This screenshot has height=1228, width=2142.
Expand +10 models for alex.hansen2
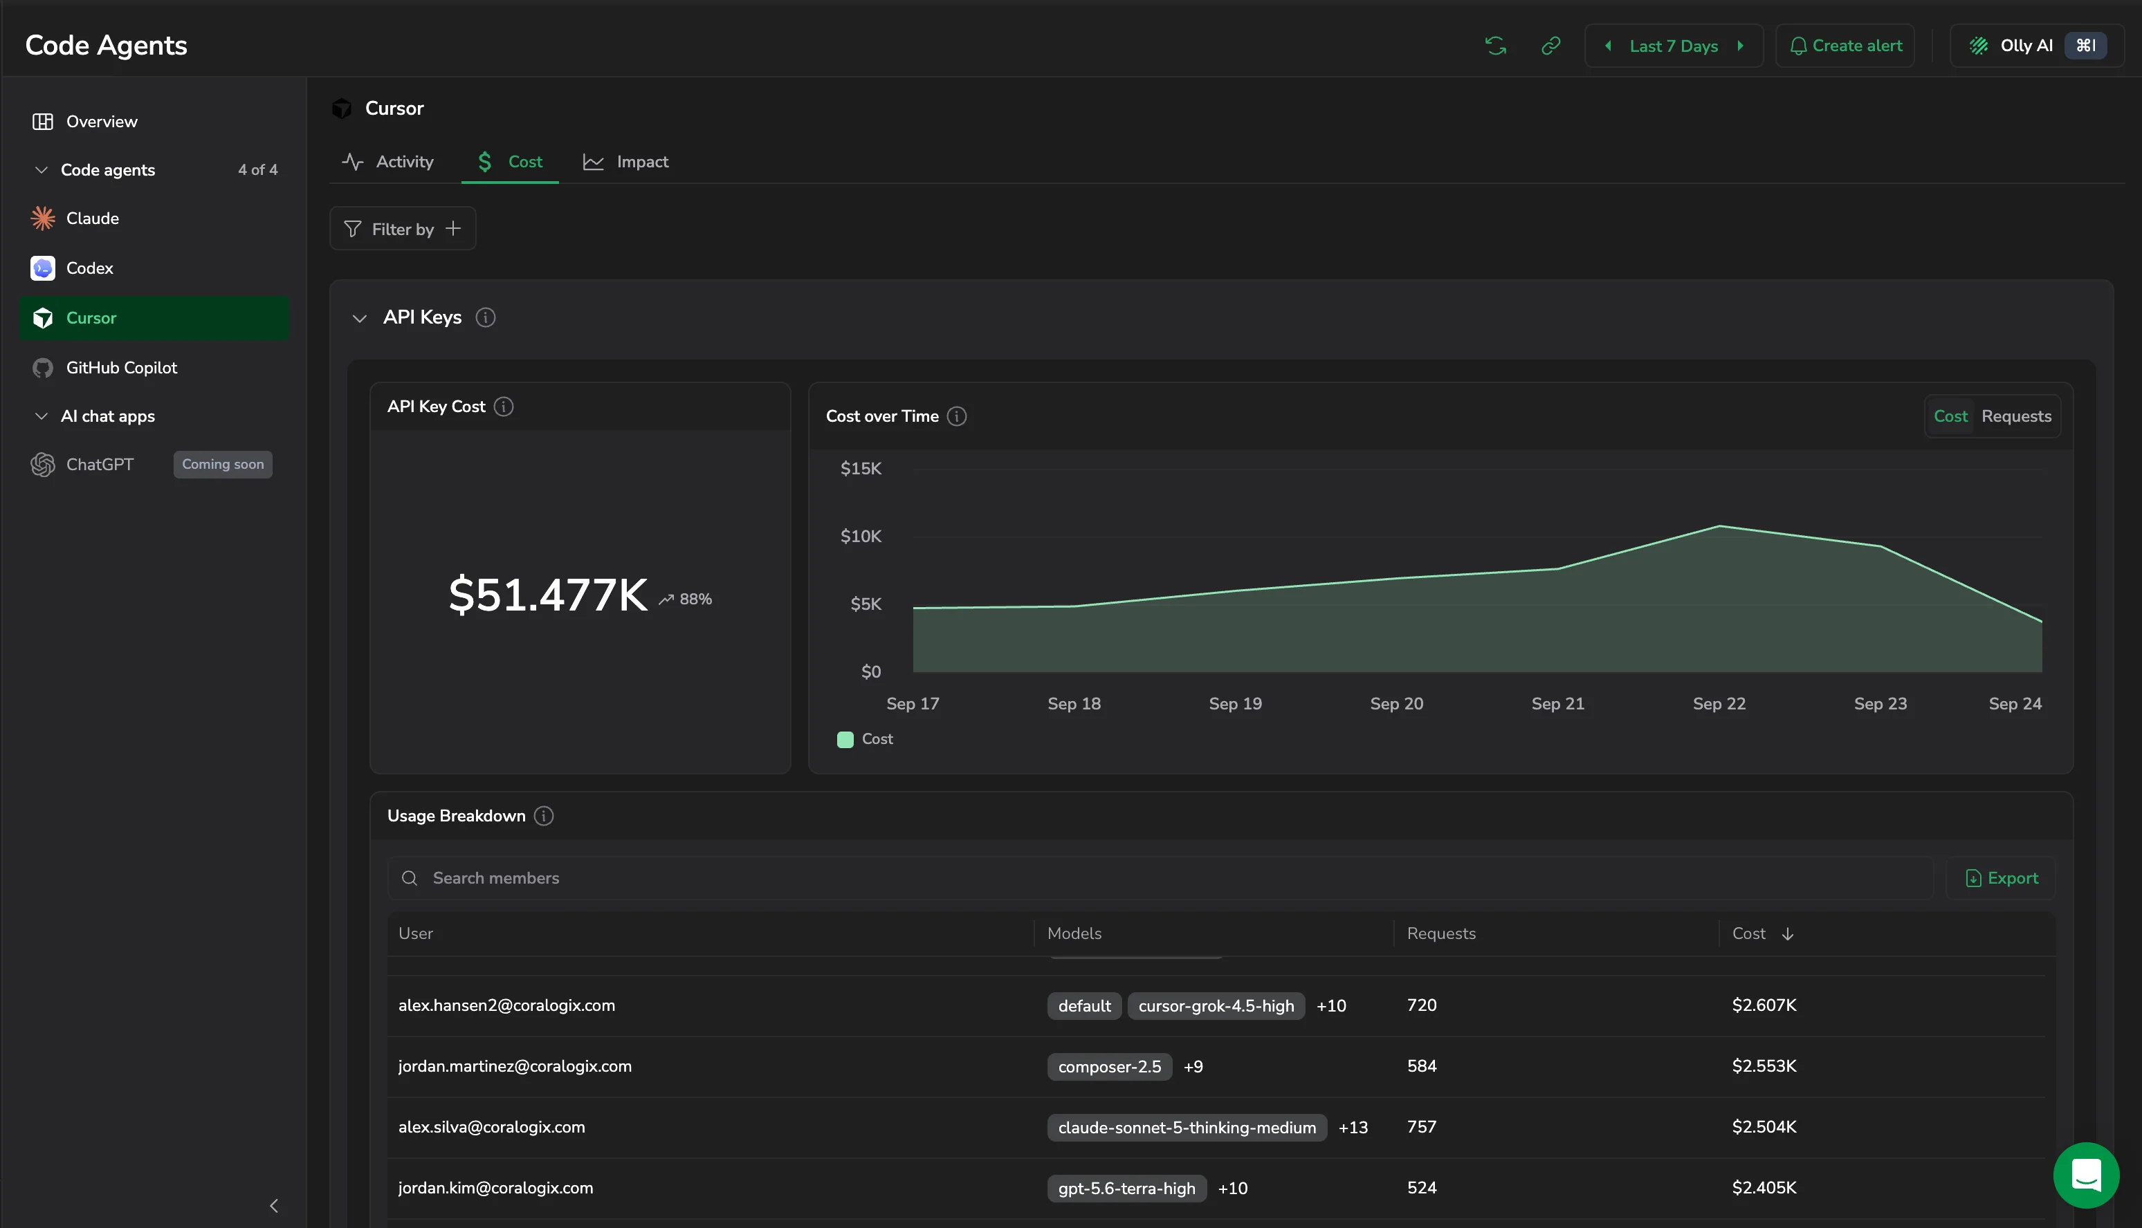(1331, 1005)
